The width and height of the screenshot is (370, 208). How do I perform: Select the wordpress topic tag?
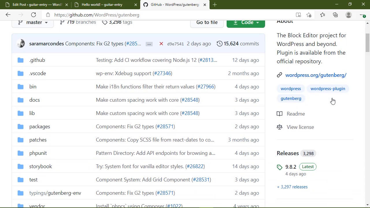[x=291, y=89]
